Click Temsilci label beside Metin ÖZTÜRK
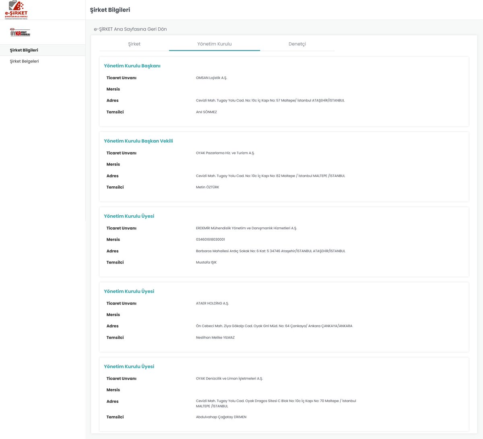483x439 pixels. [115, 188]
